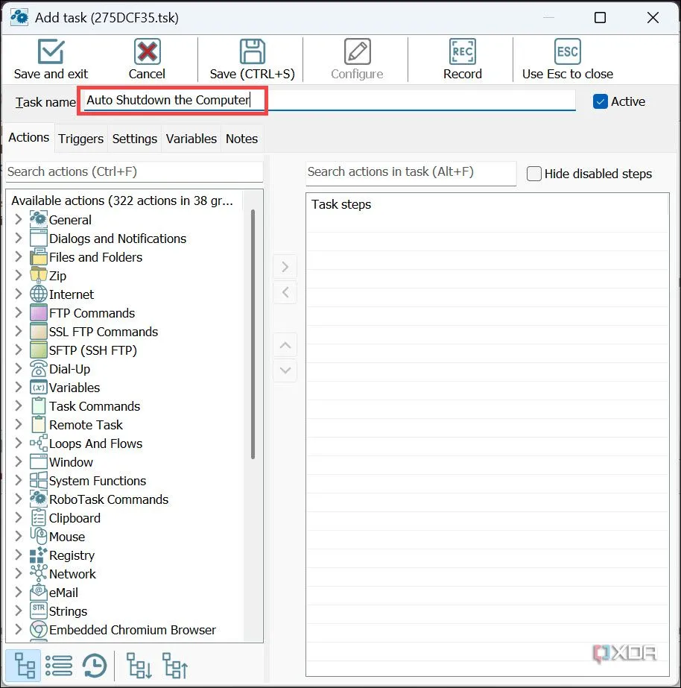Expand the Window group chevron
Image resolution: width=681 pixels, height=688 pixels.
click(18, 462)
